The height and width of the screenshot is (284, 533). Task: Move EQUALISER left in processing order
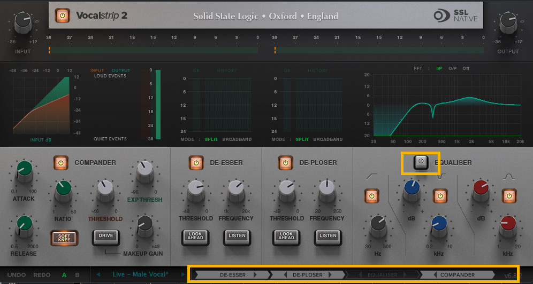click(x=361, y=274)
